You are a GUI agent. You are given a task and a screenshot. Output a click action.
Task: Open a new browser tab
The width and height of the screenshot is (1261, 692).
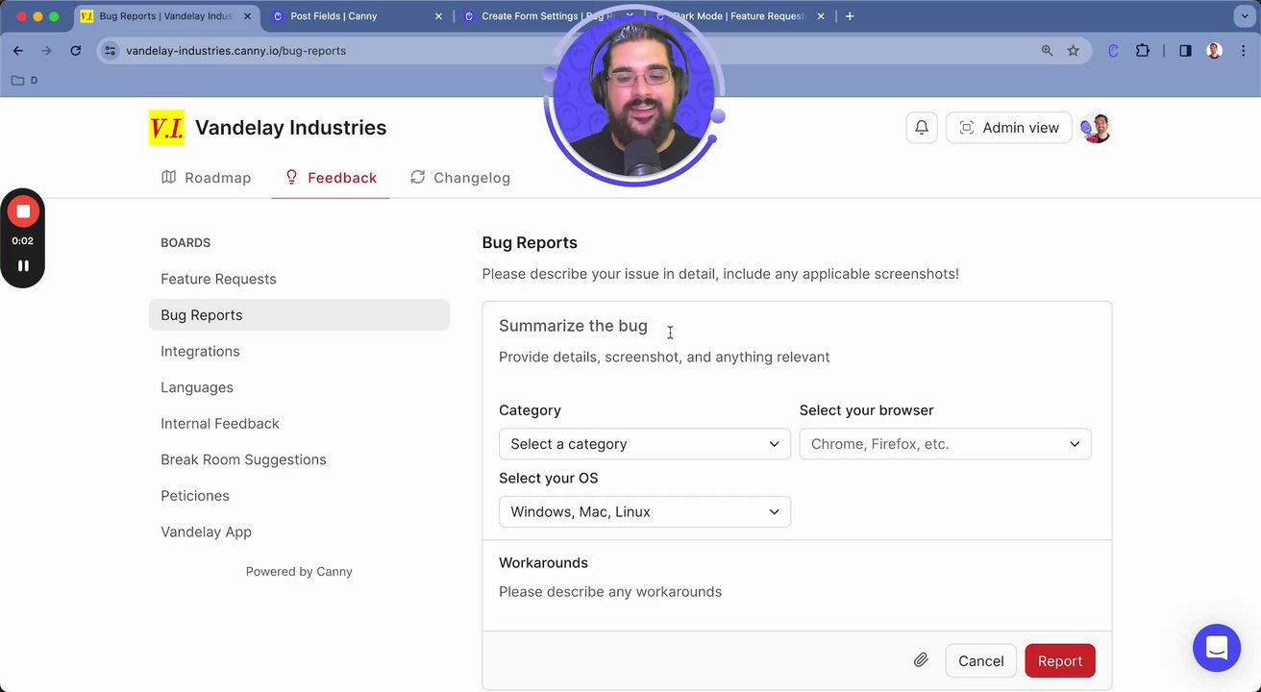click(x=850, y=16)
